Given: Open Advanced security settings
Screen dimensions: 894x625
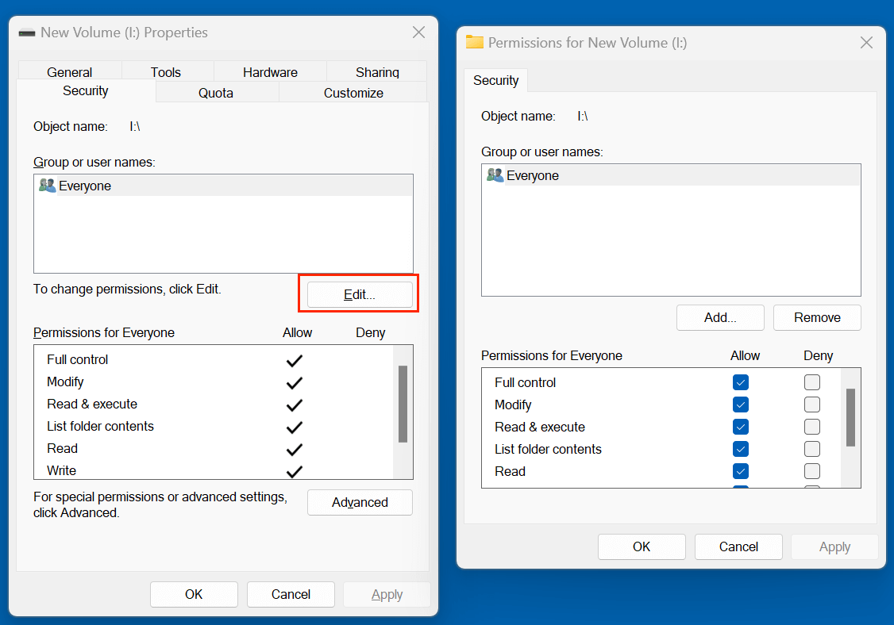Looking at the screenshot, I should point(360,502).
